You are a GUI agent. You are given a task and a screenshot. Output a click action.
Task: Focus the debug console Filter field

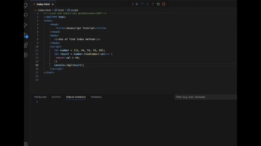coord(206,97)
